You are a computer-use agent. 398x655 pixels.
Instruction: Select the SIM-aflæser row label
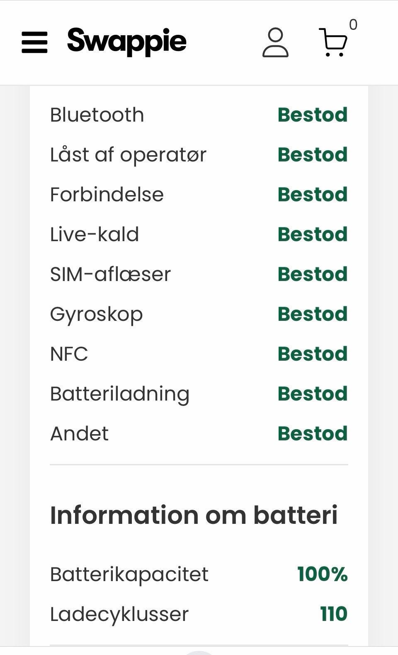click(x=110, y=274)
